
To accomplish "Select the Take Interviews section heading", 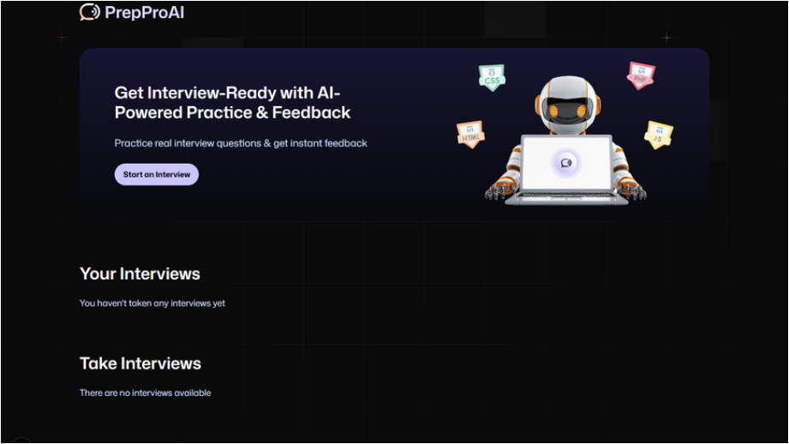I will click(x=140, y=363).
